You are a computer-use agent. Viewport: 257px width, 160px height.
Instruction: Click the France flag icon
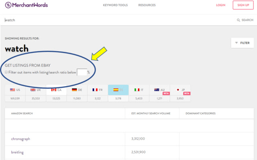pos(95,90)
